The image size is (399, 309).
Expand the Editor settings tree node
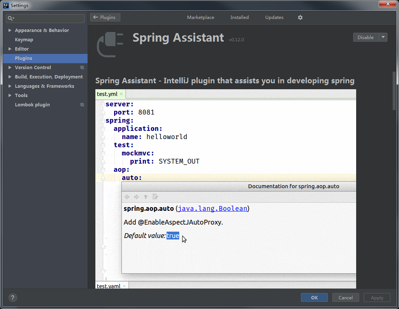(10, 49)
